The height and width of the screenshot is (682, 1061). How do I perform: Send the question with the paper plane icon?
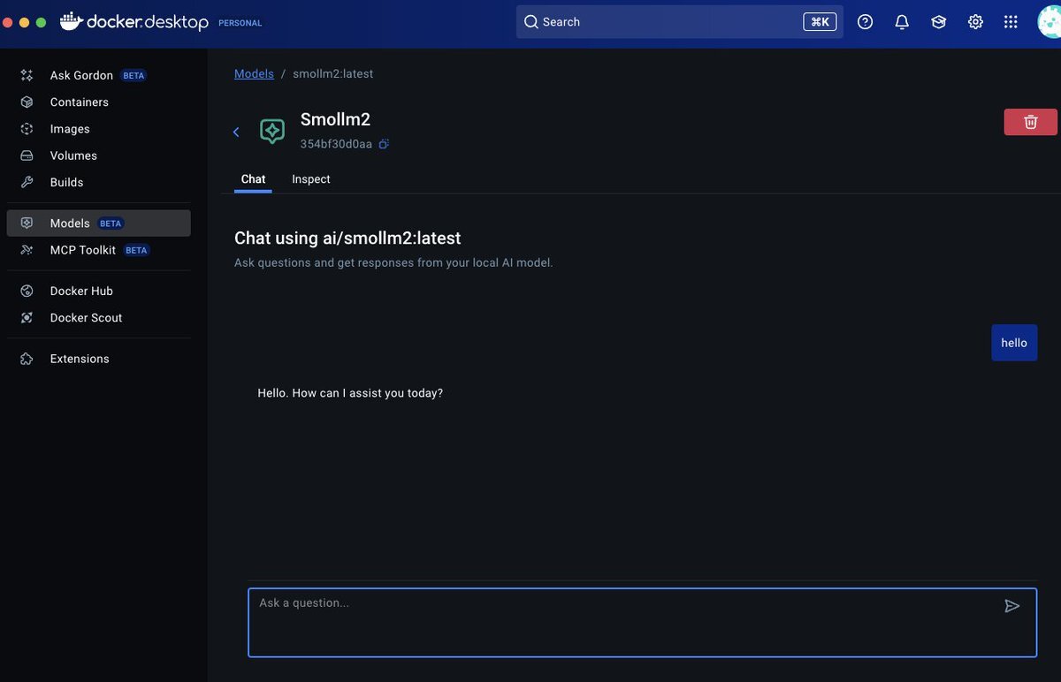1012,606
